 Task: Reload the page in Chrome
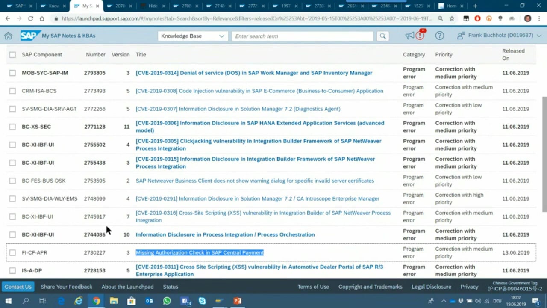pos(30,18)
